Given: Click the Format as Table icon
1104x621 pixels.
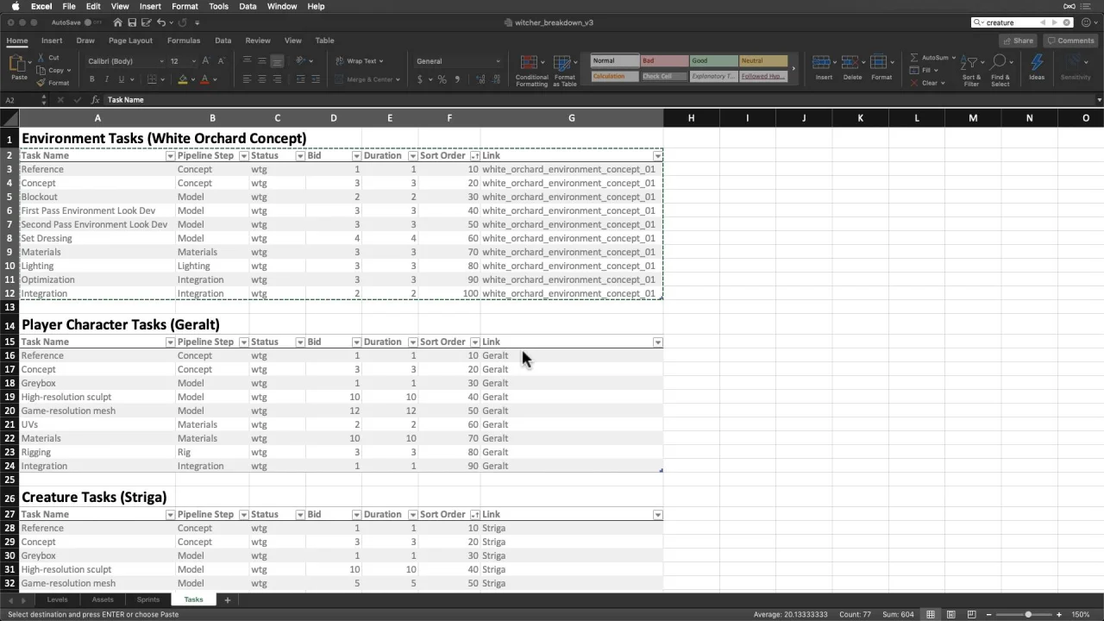Looking at the screenshot, I should 564,63.
